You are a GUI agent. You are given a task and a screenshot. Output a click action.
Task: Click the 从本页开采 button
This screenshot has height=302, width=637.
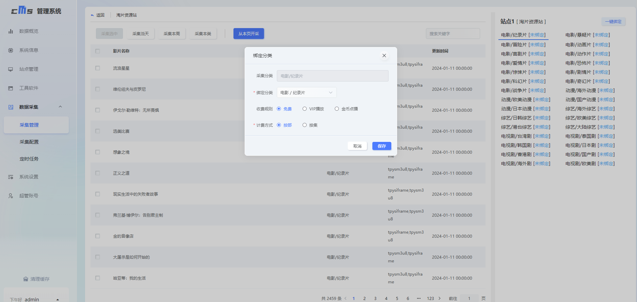pyautogui.click(x=249, y=34)
